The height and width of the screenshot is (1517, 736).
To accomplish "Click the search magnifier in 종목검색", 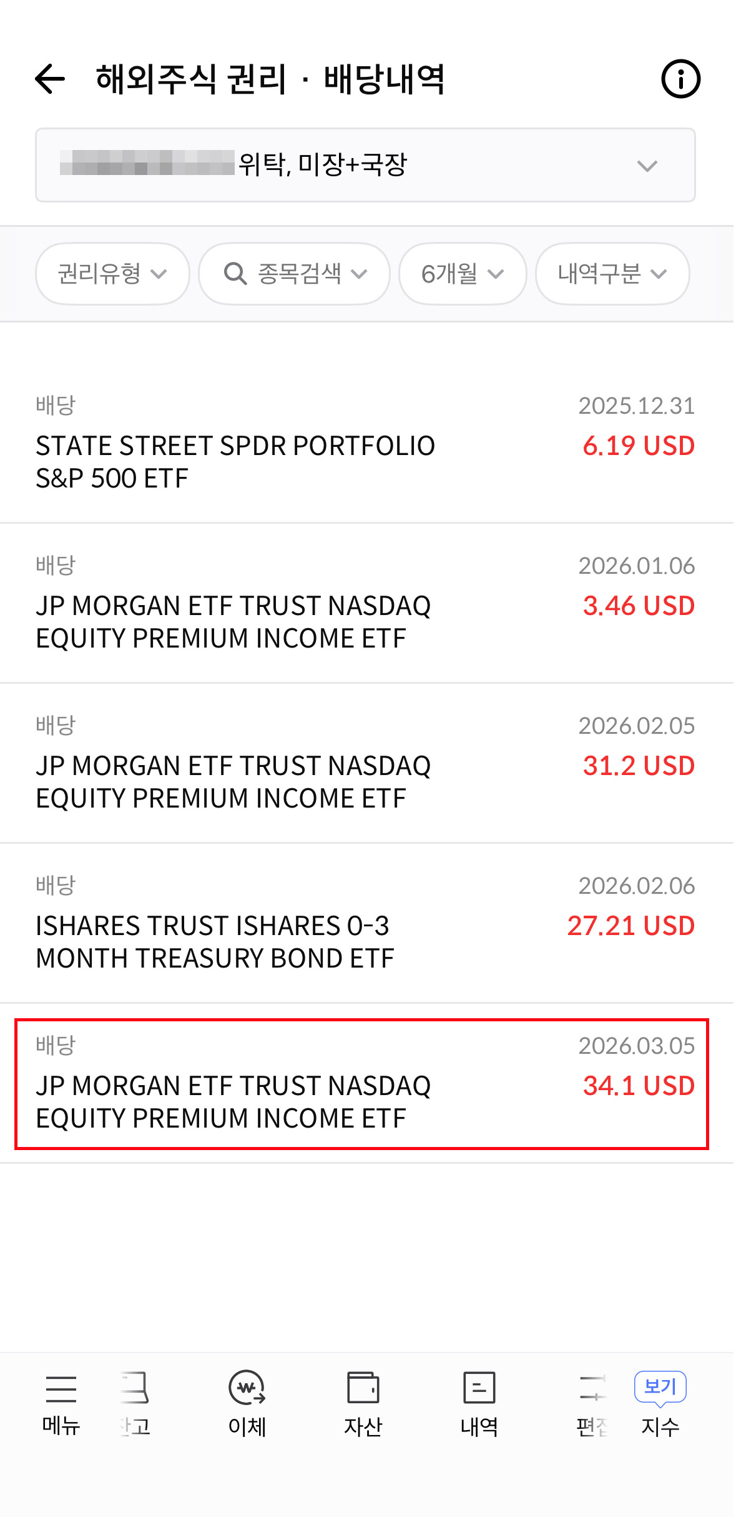I will click(x=235, y=274).
